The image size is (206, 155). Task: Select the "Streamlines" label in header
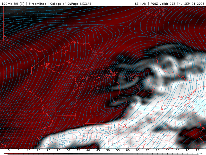(37, 4)
